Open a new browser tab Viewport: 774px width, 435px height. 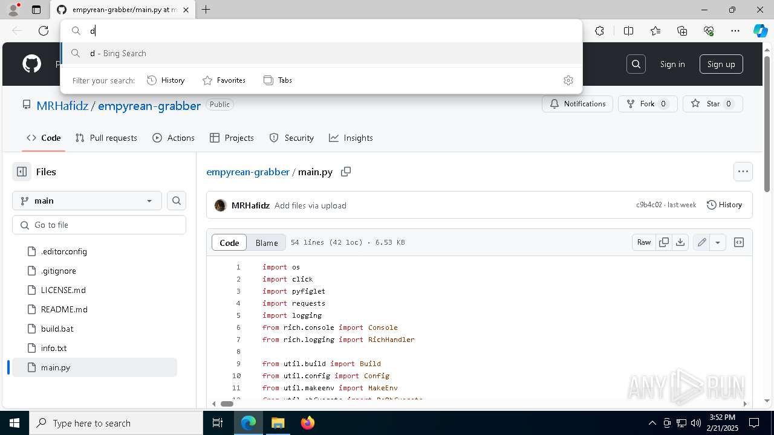tap(206, 10)
